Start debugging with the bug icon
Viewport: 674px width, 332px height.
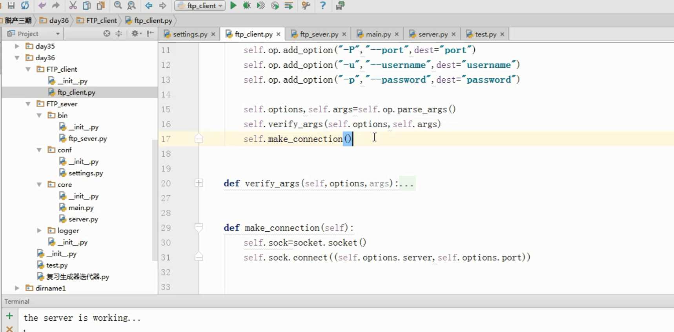[x=247, y=5]
